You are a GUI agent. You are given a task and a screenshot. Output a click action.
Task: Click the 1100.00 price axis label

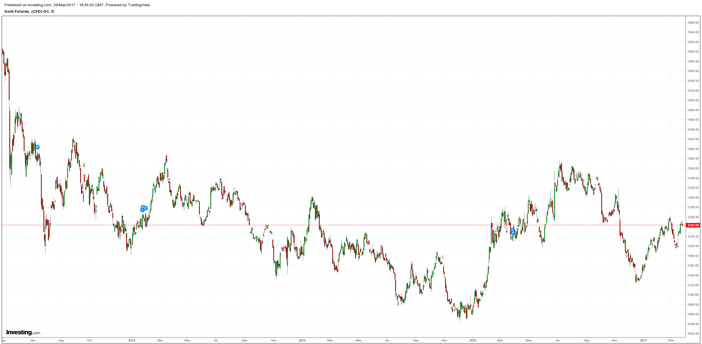(693, 295)
